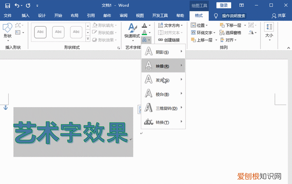Switch to the 开始 tab

pos(58,16)
